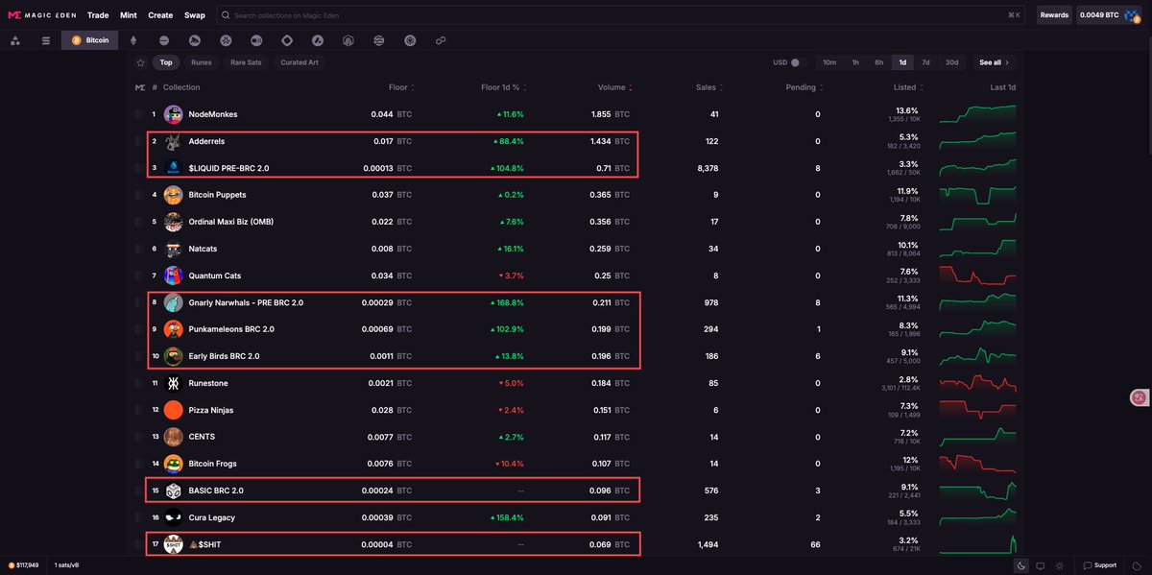Sort by Volume column header
Screen dimensions: 1152x575
(x=614, y=87)
